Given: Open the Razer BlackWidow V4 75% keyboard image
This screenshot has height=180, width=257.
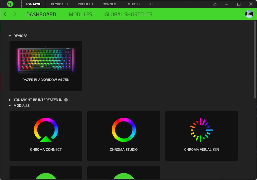Looking at the screenshot, I should pyautogui.click(x=46, y=59).
